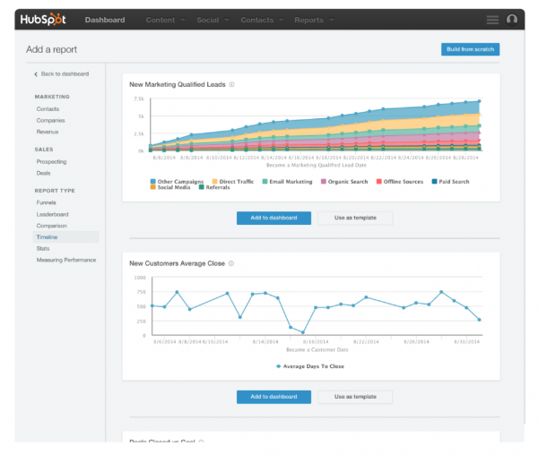This screenshot has height=455, width=538.
Task: Choose the Funnels report type
Action: [46, 202]
